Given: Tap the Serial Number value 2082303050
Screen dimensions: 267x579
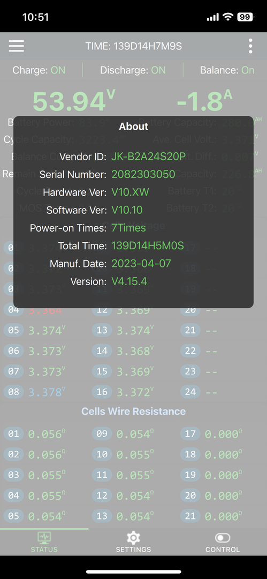Looking at the screenshot, I should coord(143,174).
